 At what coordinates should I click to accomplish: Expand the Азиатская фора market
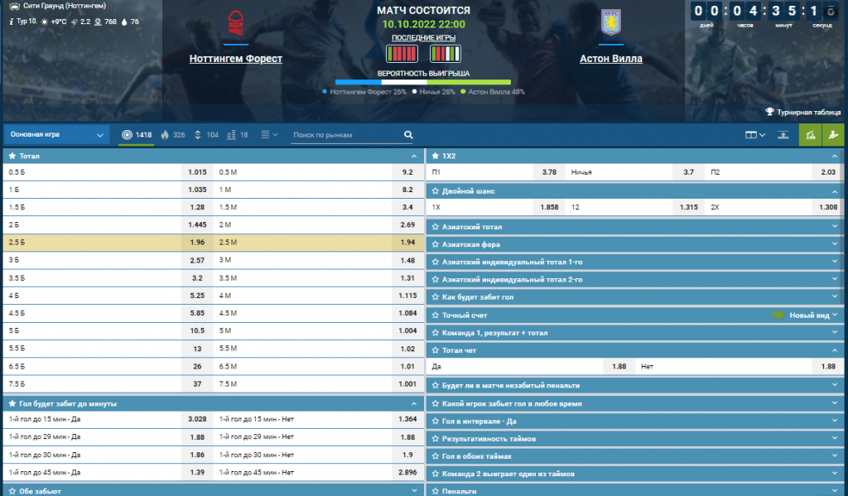pyautogui.click(x=634, y=244)
